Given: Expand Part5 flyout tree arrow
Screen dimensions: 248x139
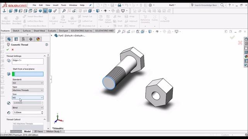Looking at the screenshot, I should (x=52, y=36).
